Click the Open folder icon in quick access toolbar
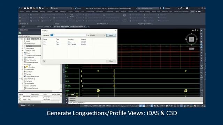This screenshot has height=125, width=223. [x=28, y=8]
